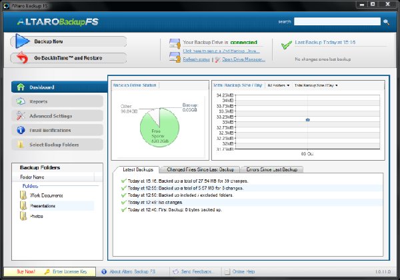Click checkmark icon of 15:16 backup entry
400x280 pixels.
pyautogui.click(x=124, y=181)
